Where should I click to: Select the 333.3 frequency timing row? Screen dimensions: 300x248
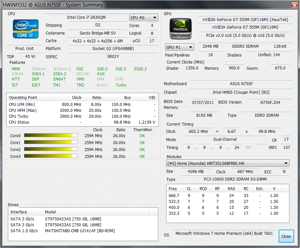228,213
